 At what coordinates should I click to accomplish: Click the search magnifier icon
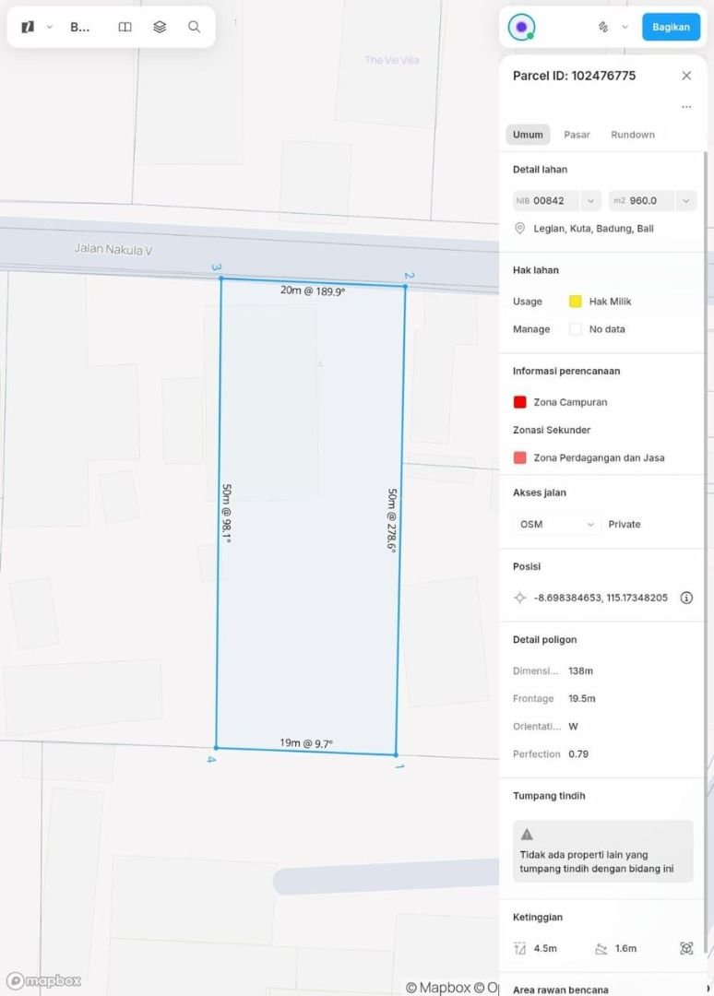point(194,27)
